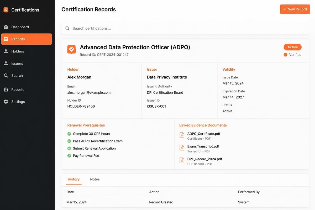The height and width of the screenshot is (210, 315).
Task: Toggle the Complete 30 CPE hours check
Action: click(69, 134)
